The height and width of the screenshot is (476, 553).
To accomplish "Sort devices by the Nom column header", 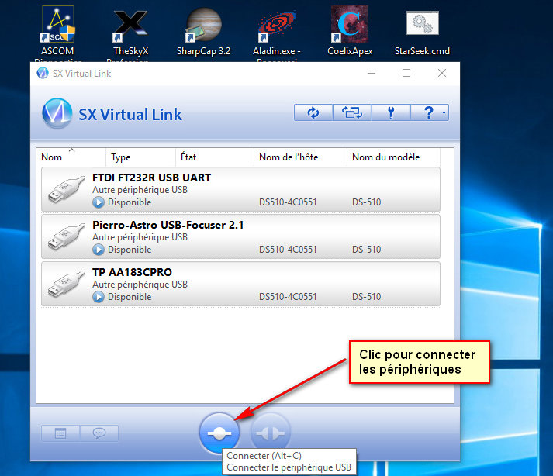I will tap(71, 157).
